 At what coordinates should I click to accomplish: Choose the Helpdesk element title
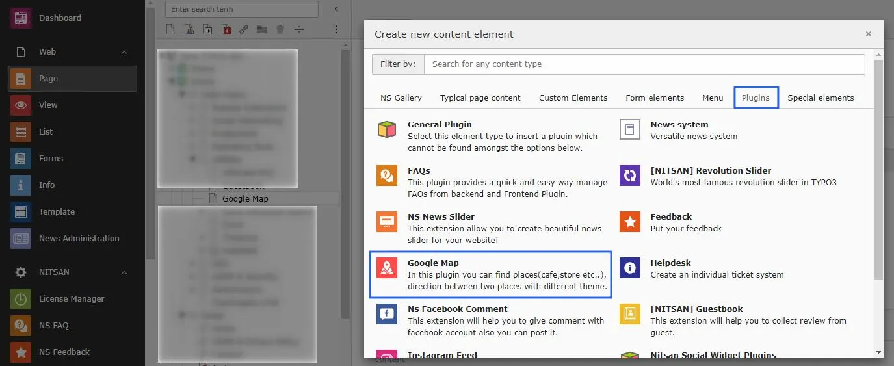pyautogui.click(x=670, y=263)
